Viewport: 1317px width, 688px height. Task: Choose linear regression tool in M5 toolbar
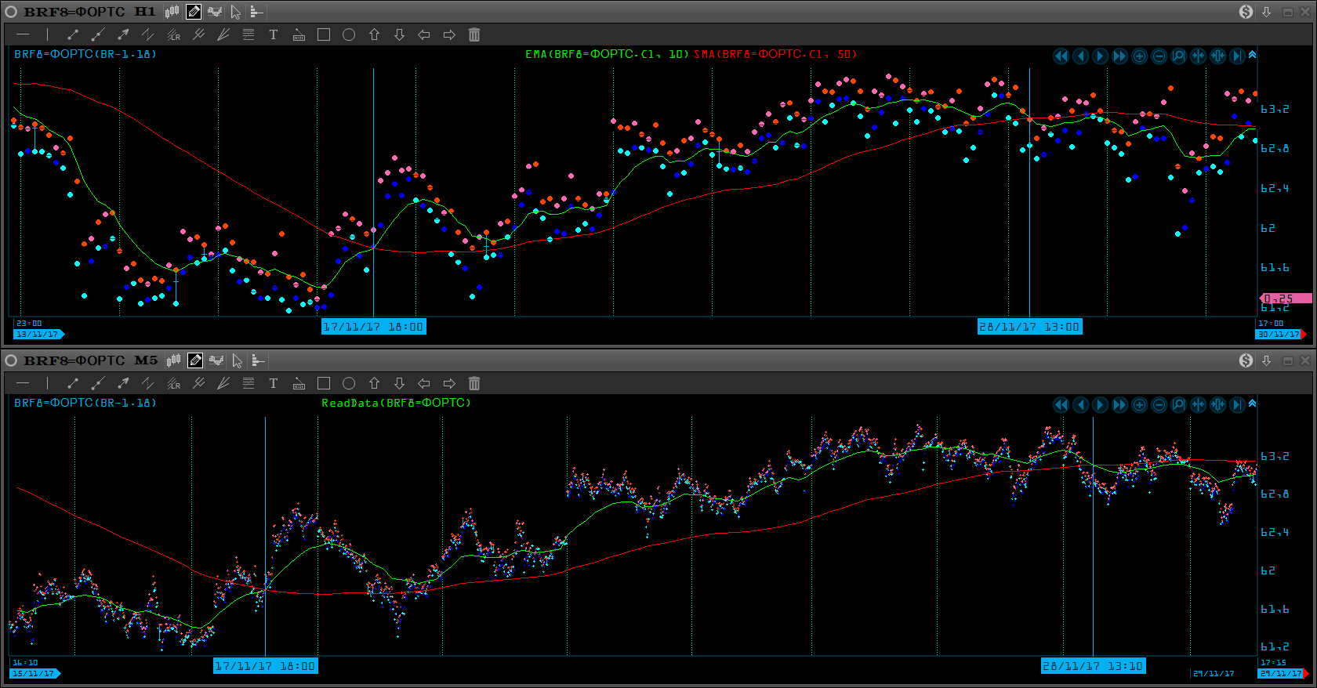[x=173, y=383]
